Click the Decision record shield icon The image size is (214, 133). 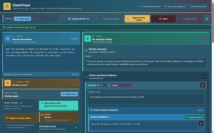8,83
